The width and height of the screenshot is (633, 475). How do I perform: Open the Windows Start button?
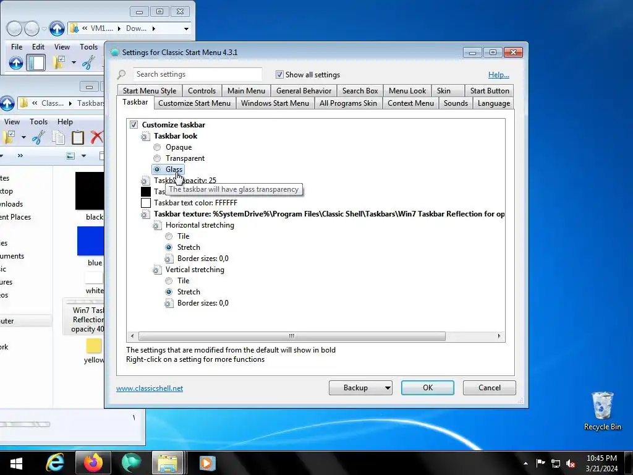pos(16,463)
